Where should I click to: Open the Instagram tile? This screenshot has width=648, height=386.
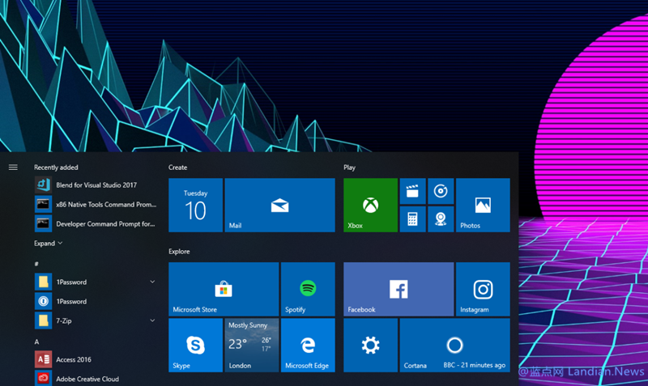(x=483, y=289)
